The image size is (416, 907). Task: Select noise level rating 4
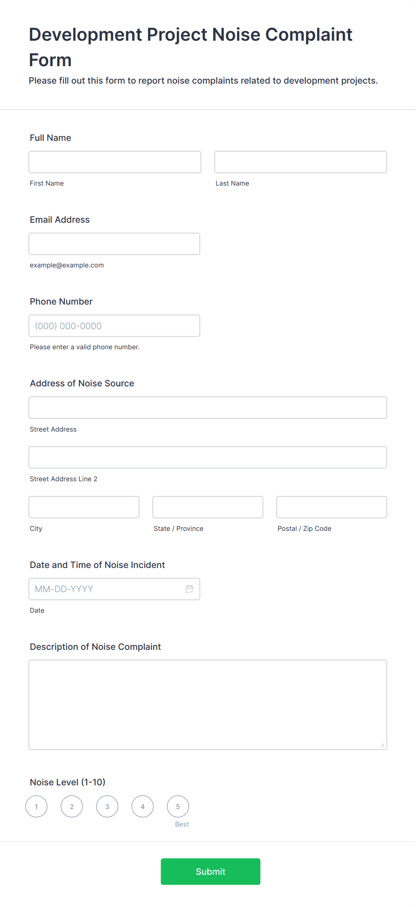coord(142,806)
